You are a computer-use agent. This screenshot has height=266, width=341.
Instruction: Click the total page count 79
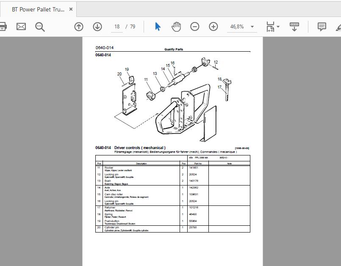tap(133, 27)
